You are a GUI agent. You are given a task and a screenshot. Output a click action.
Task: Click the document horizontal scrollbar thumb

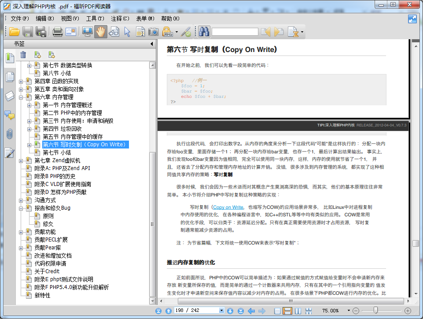(x=291, y=301)
